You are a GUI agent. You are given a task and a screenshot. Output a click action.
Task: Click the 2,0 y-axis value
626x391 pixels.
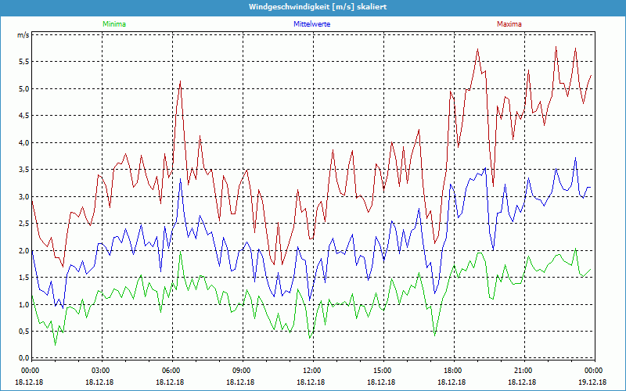click(x=23, y=250)
